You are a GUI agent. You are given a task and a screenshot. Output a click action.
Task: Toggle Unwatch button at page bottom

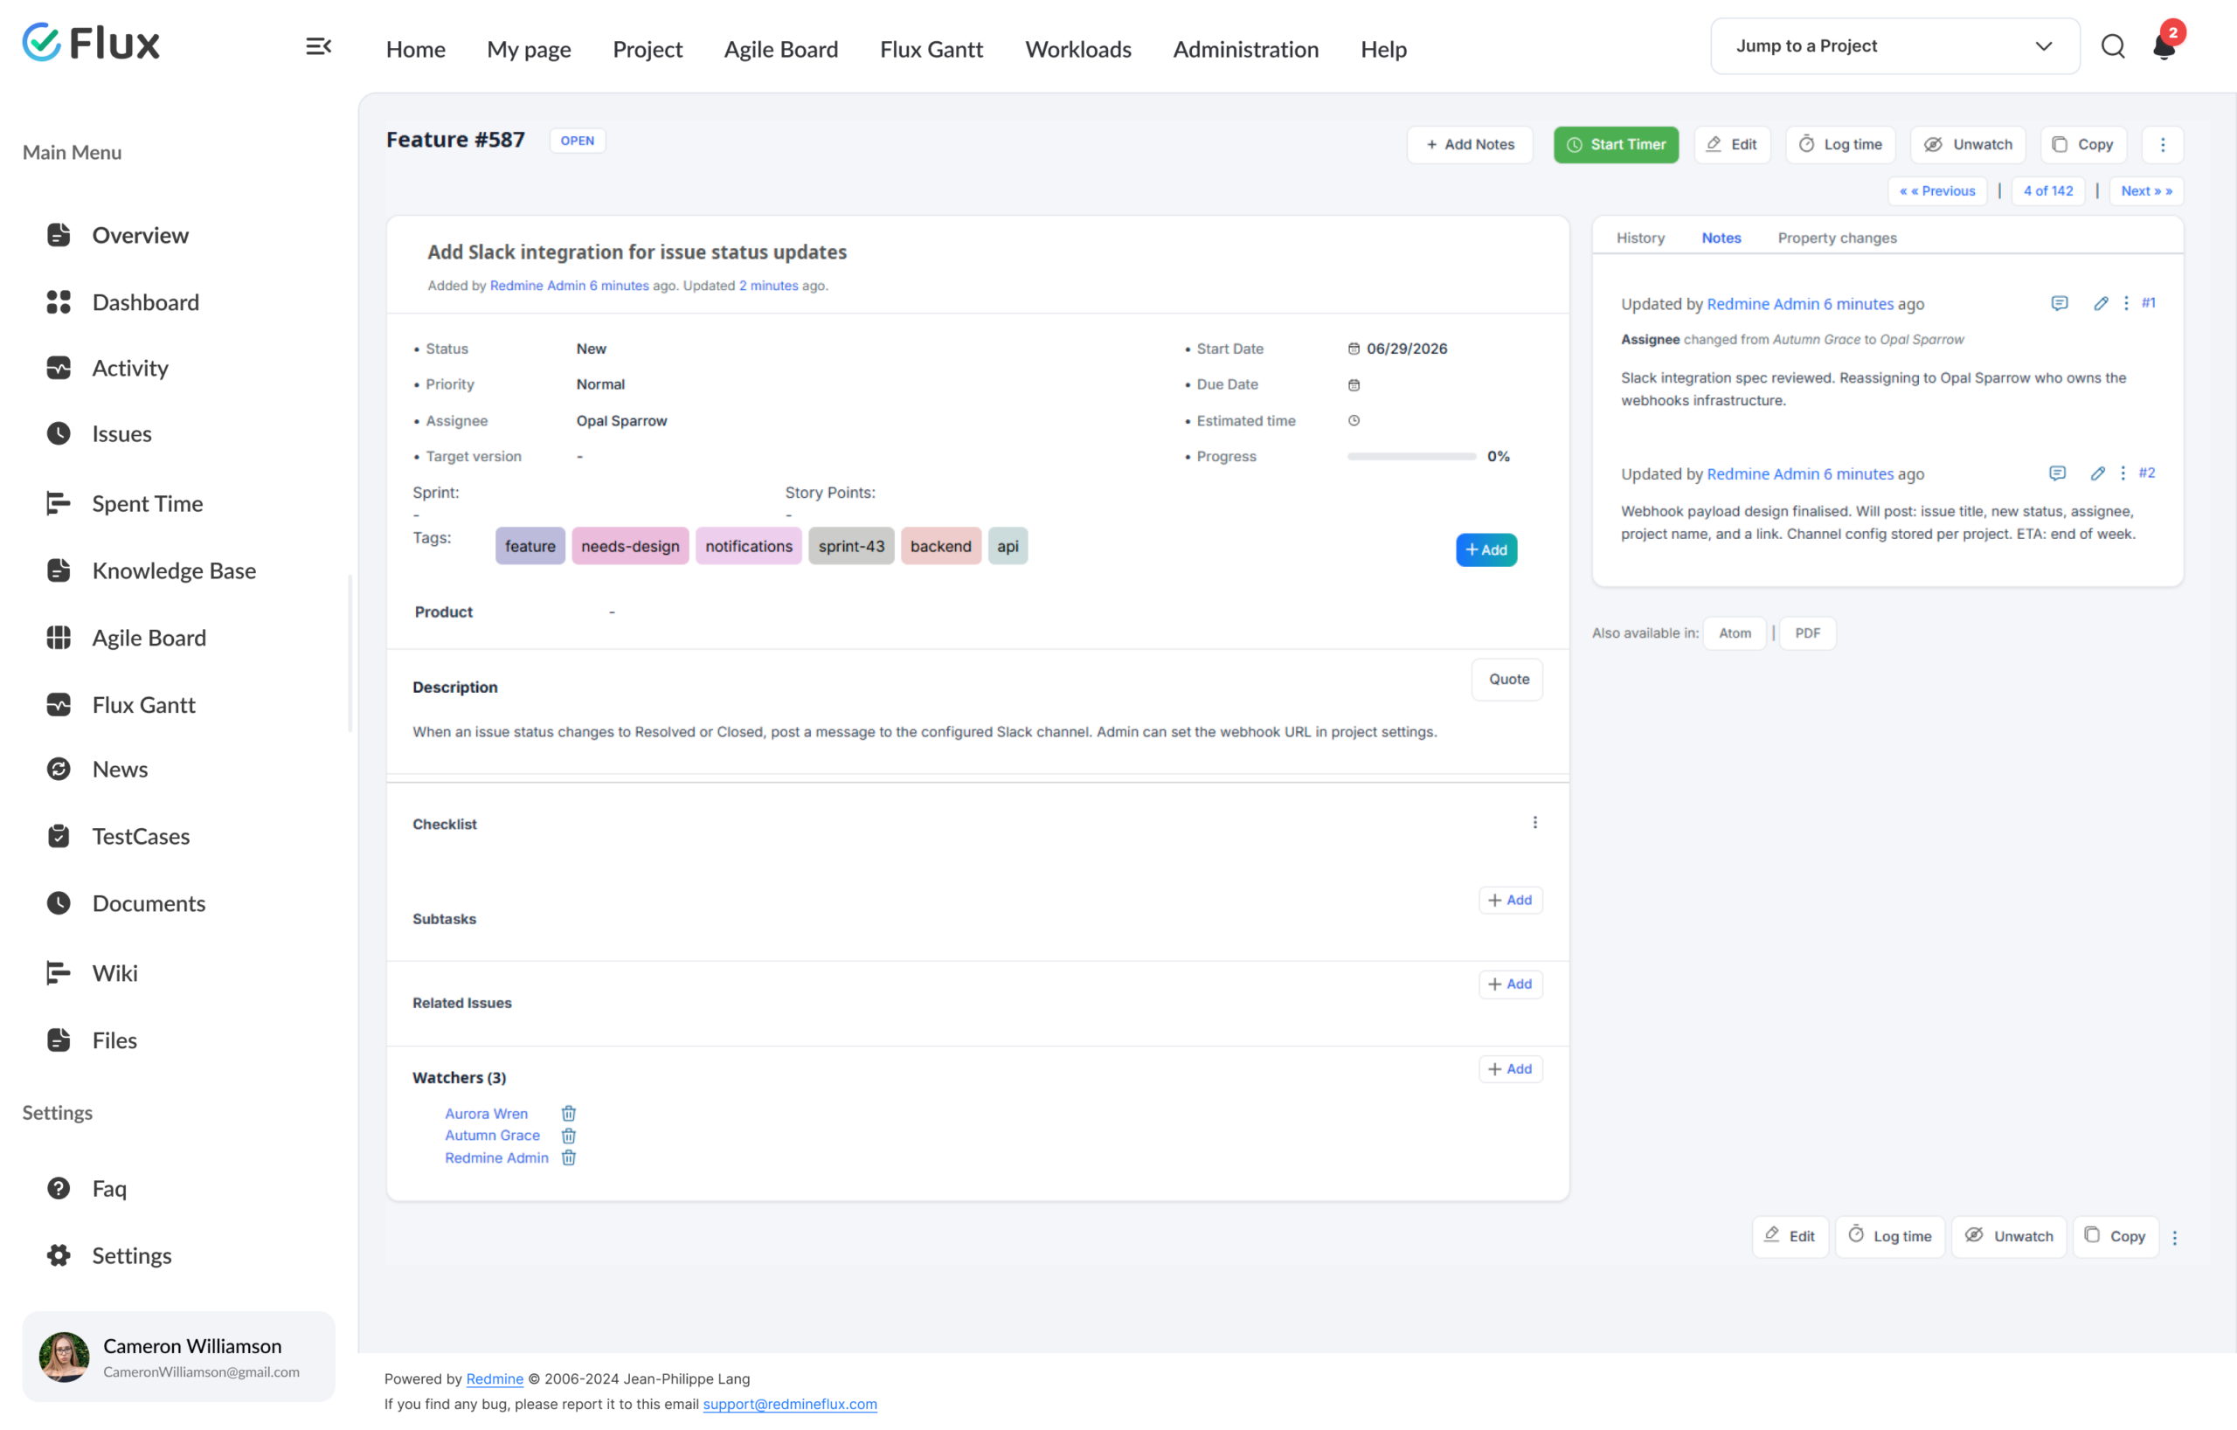2008,1236
